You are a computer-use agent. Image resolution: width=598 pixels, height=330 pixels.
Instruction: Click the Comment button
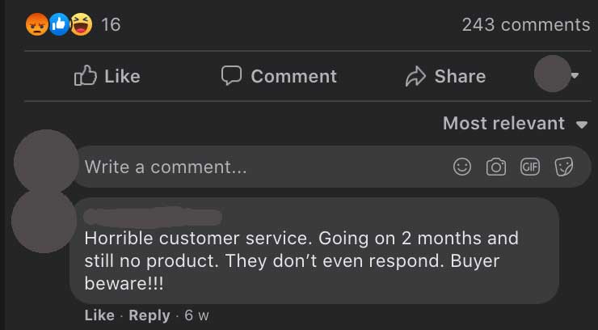tap(279, 76)
